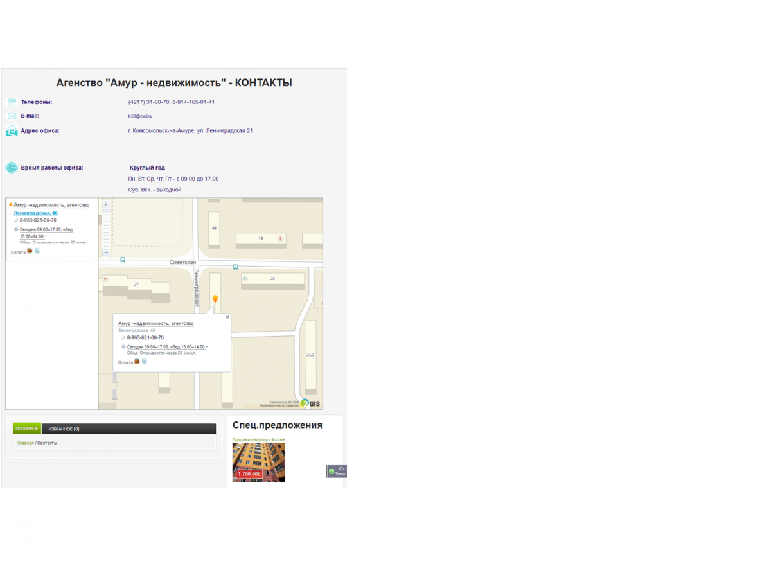Open the apartment building thumbnail

click(x=259, y=463)
